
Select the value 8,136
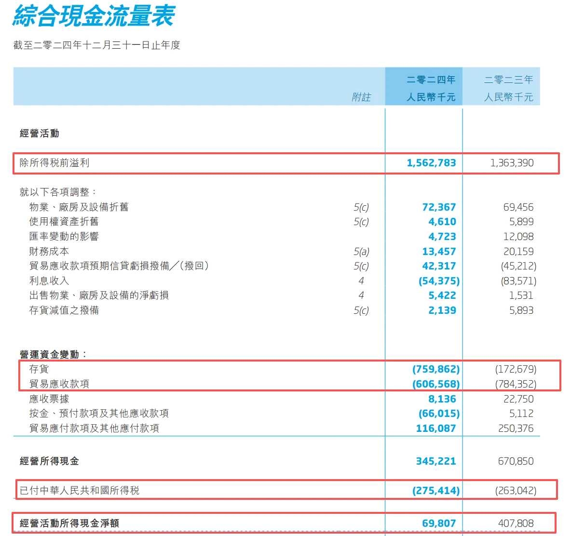442,399
